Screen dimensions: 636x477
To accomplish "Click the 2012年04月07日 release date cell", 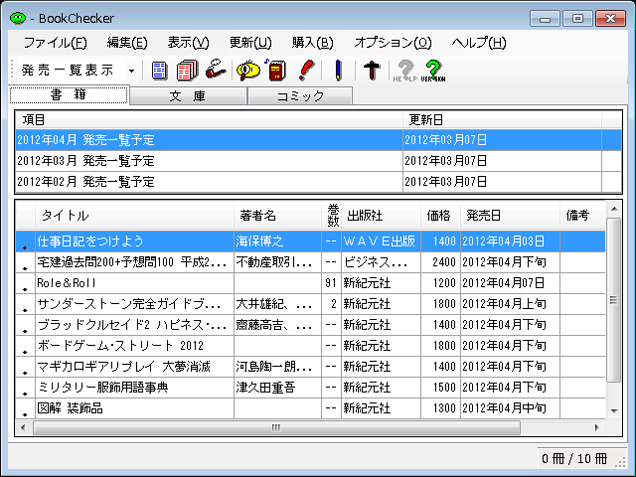I will 510,283.
